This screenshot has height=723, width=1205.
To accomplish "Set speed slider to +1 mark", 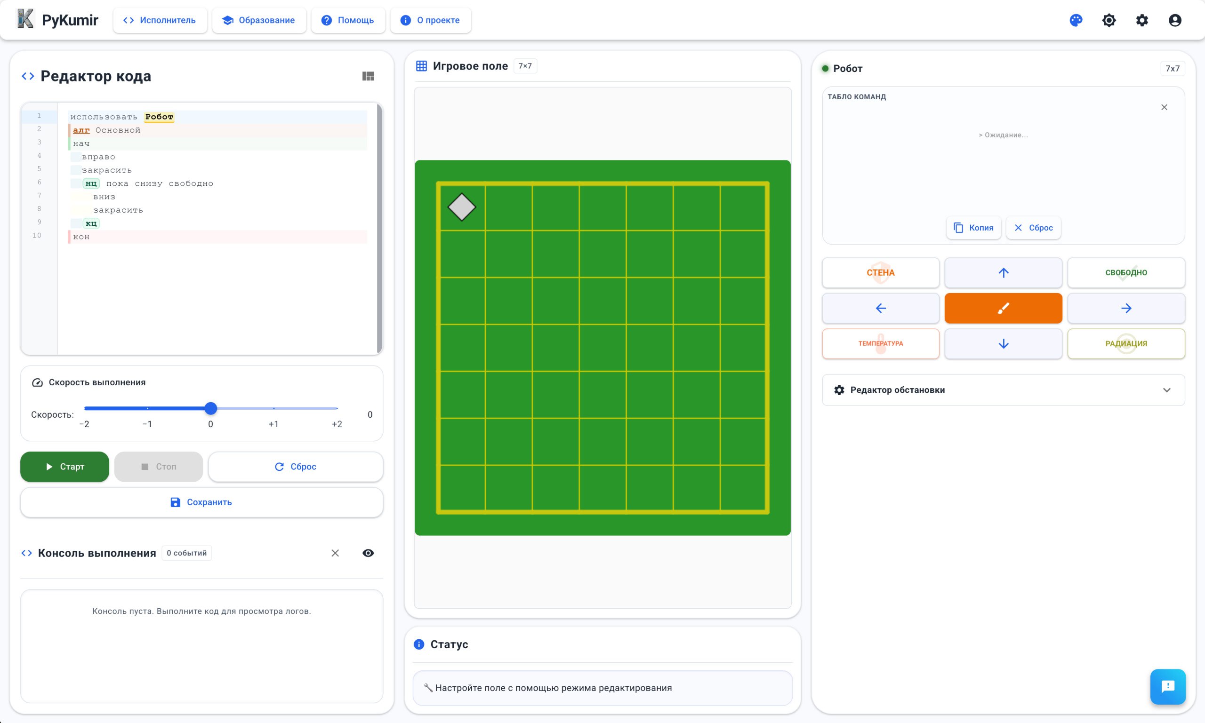I will [x=273, y=408].
